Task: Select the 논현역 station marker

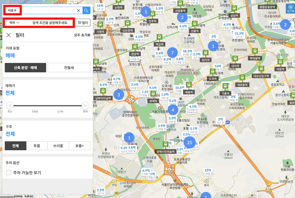Action: [x=119, y=5]
